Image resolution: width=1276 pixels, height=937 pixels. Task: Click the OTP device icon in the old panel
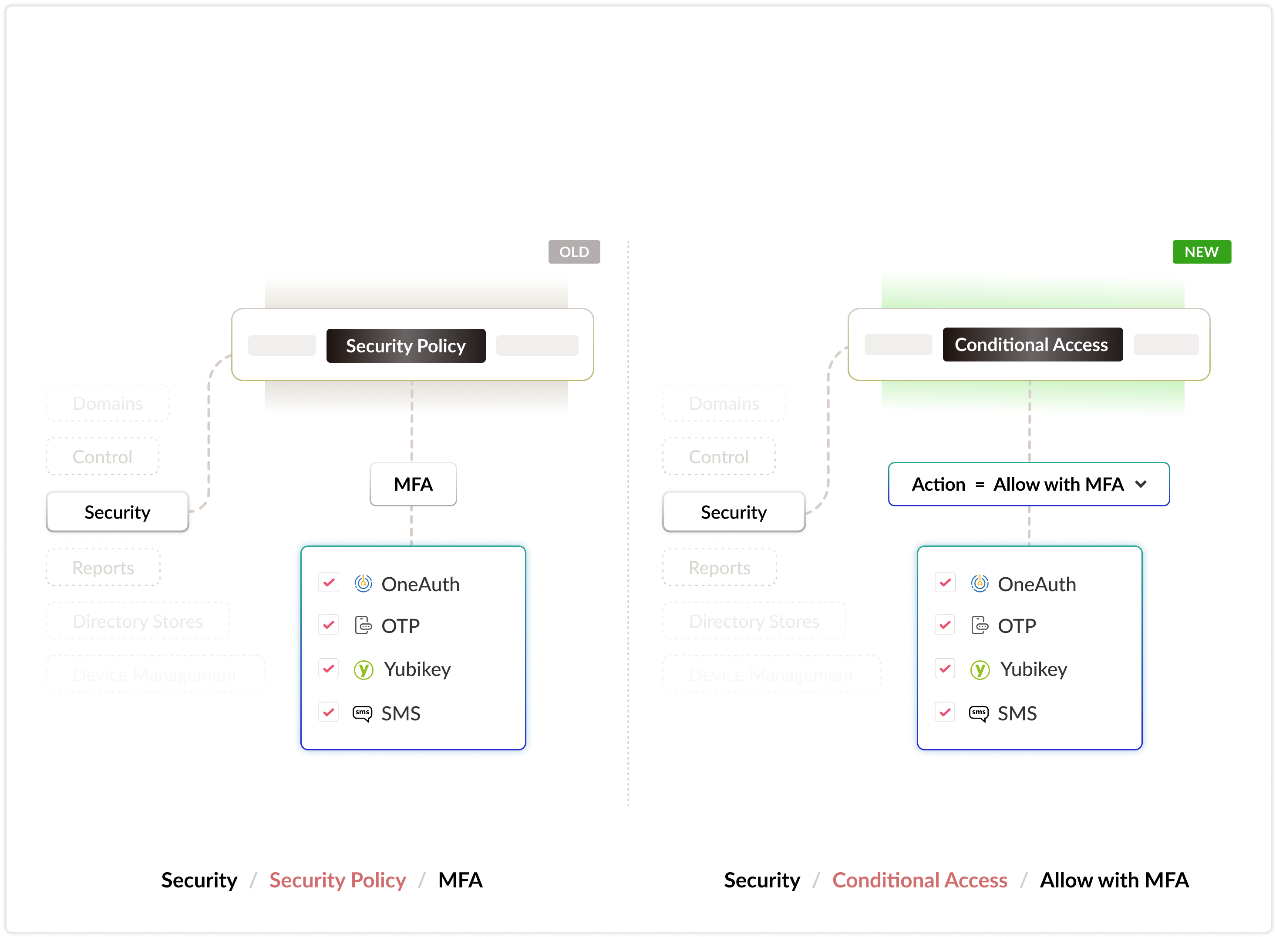(363, 625)
